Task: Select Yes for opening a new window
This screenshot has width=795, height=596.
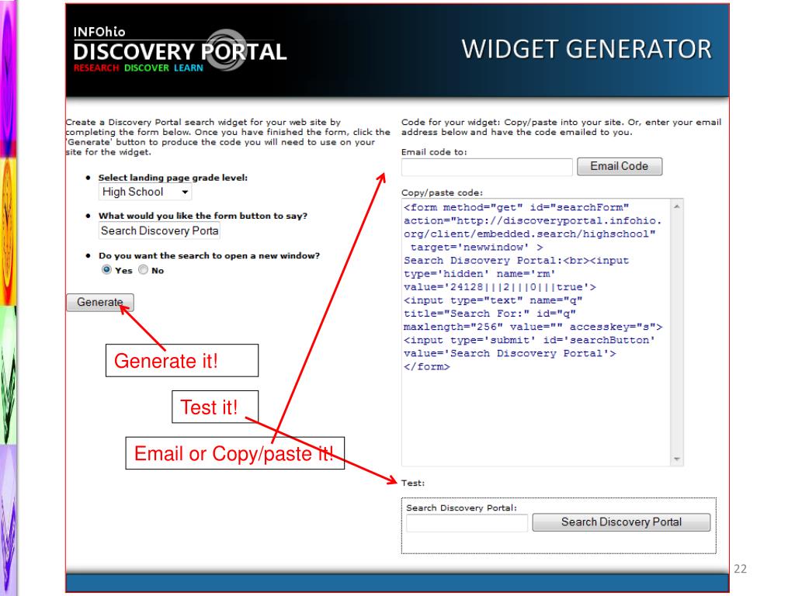Action: point(106,269)
